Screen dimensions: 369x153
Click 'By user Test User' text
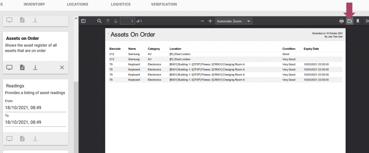[x=334, y=37]
